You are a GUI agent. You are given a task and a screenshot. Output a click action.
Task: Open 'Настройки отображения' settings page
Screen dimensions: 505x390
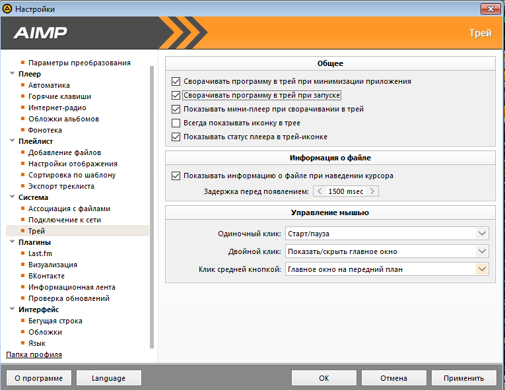pos(73,164)
